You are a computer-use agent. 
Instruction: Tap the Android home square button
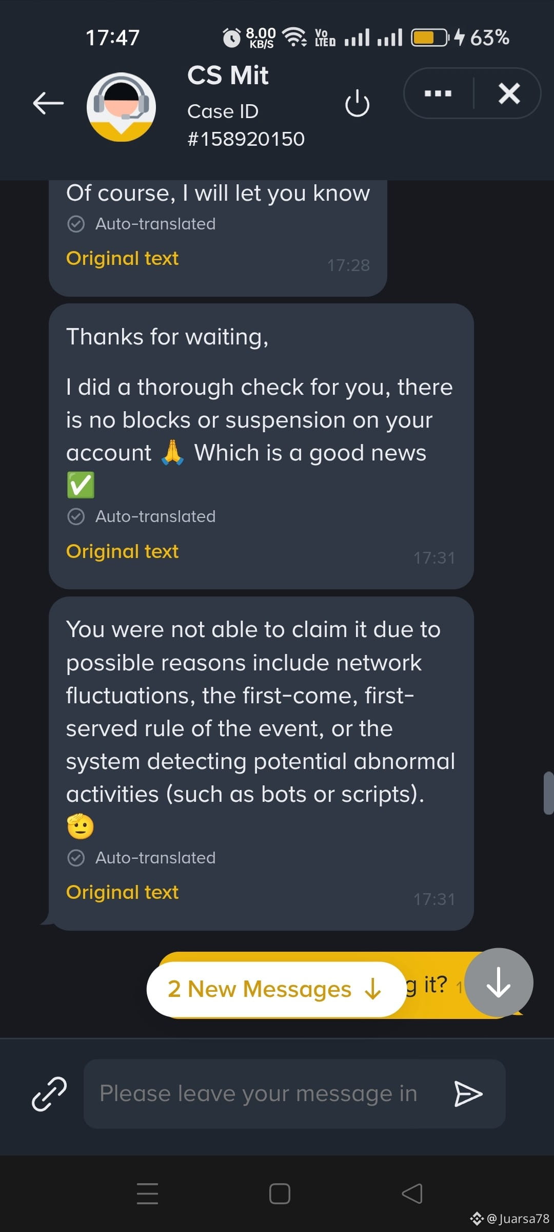[x=280, y=1193]
